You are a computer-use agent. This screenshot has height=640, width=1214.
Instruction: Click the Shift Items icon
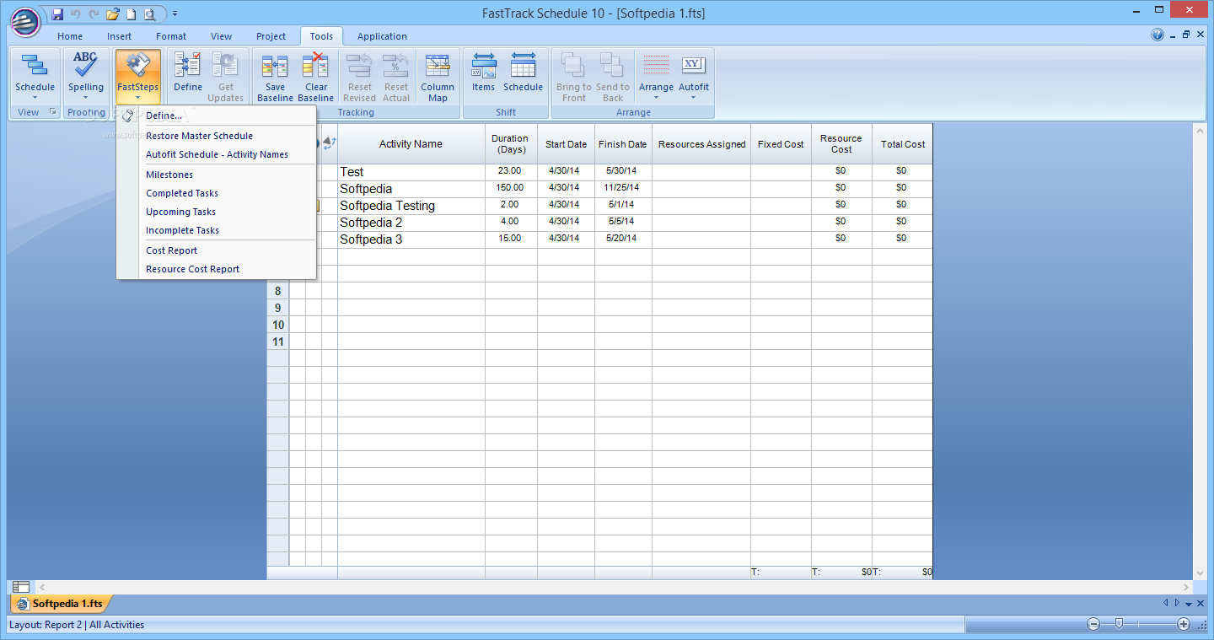pos(484,73)
